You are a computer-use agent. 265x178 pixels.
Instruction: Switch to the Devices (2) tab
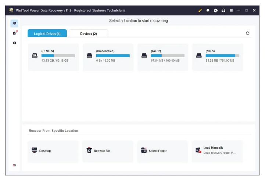(x=88, y=34)
